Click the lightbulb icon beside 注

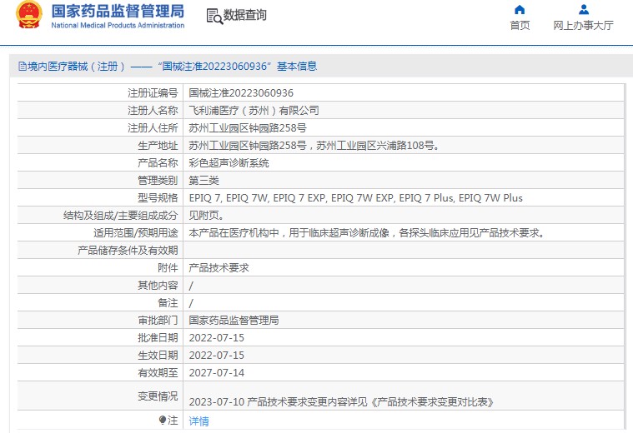[163, 421]
